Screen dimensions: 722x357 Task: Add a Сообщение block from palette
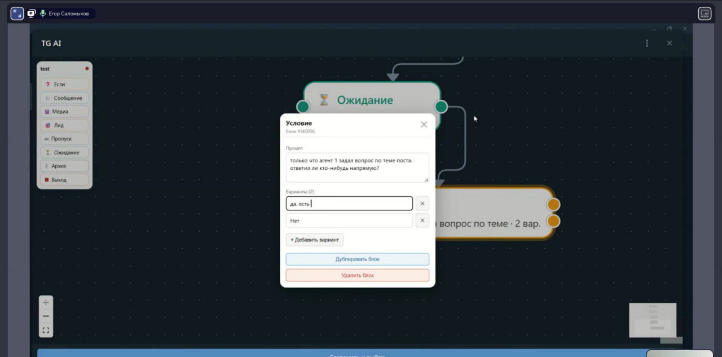(64, 98)
